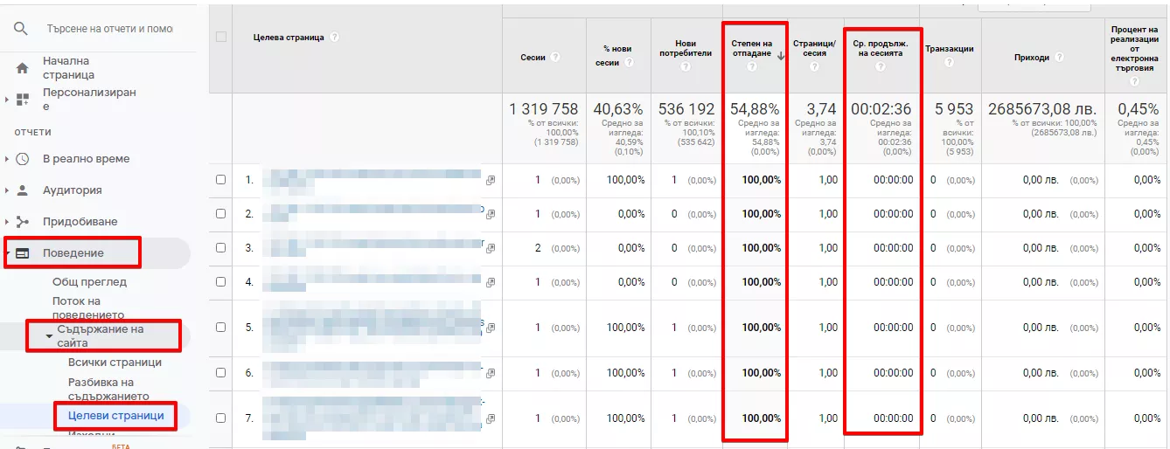Click the person icon for Аудитория
The image size is (1170, 449).
click(23, 190)
